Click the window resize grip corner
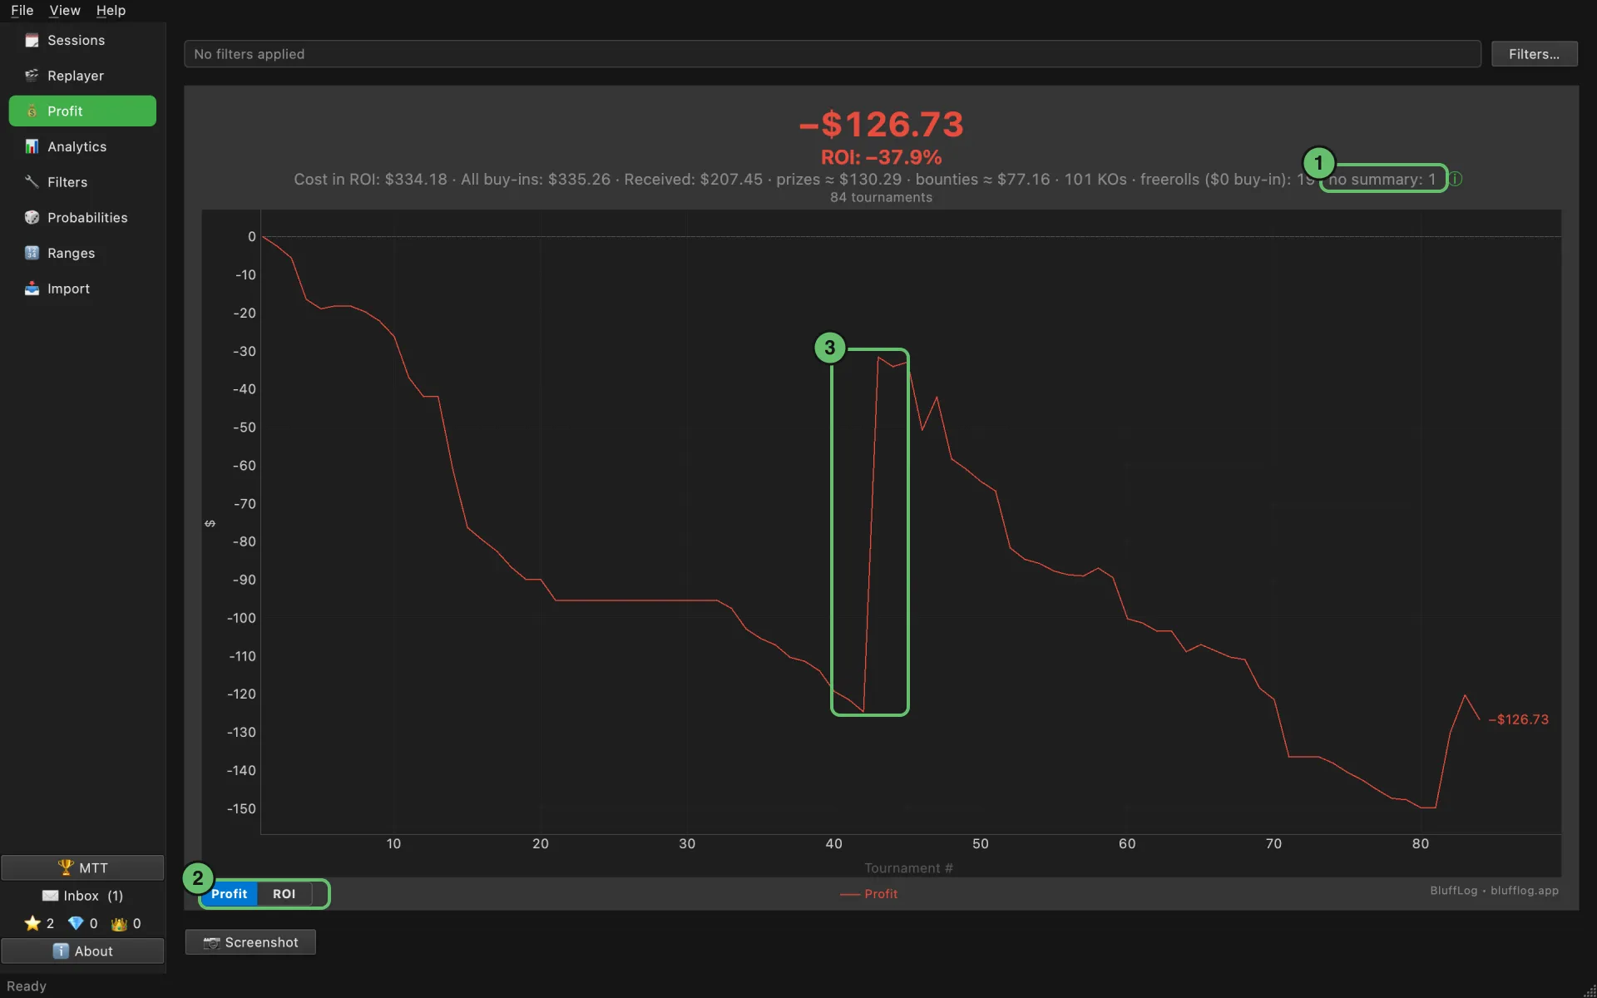This screenshot has height=998, width=1597. point(1589,990)
